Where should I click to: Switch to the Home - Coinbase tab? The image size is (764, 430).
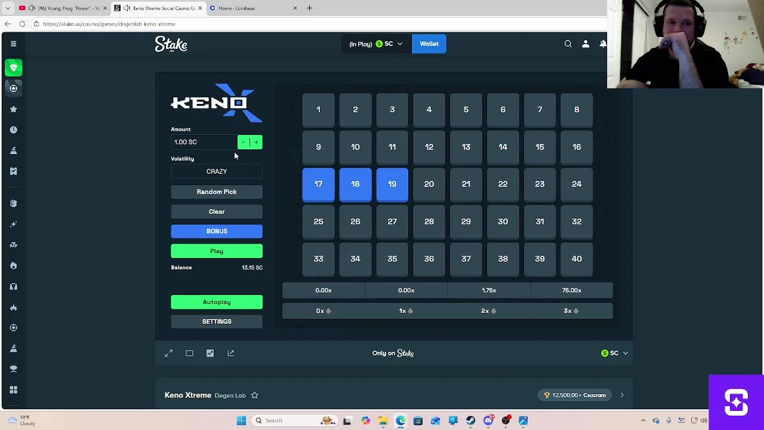tap(254, 8)
